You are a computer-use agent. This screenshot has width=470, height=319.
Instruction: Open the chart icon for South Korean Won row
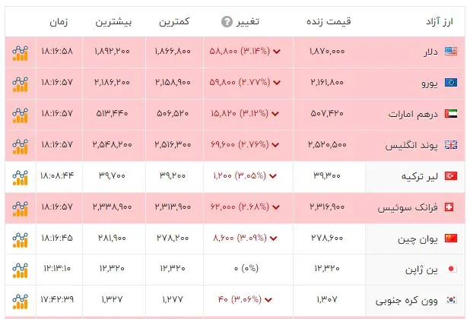[x=20, y=302]
